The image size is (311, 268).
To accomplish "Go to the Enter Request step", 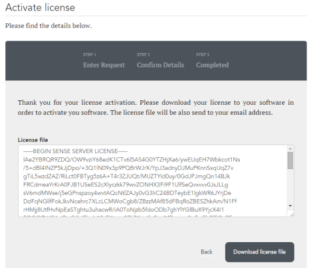I will (104, 65).
